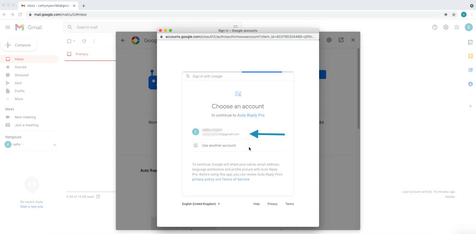The width and height of the screenshot is (476, 234).
Task: Open the Inbox folder
Action: tap(29, 59)
